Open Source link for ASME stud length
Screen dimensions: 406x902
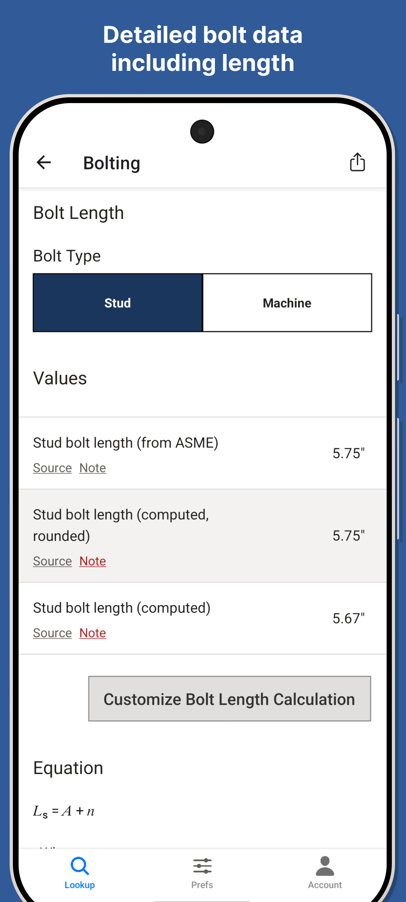(52, 468)
